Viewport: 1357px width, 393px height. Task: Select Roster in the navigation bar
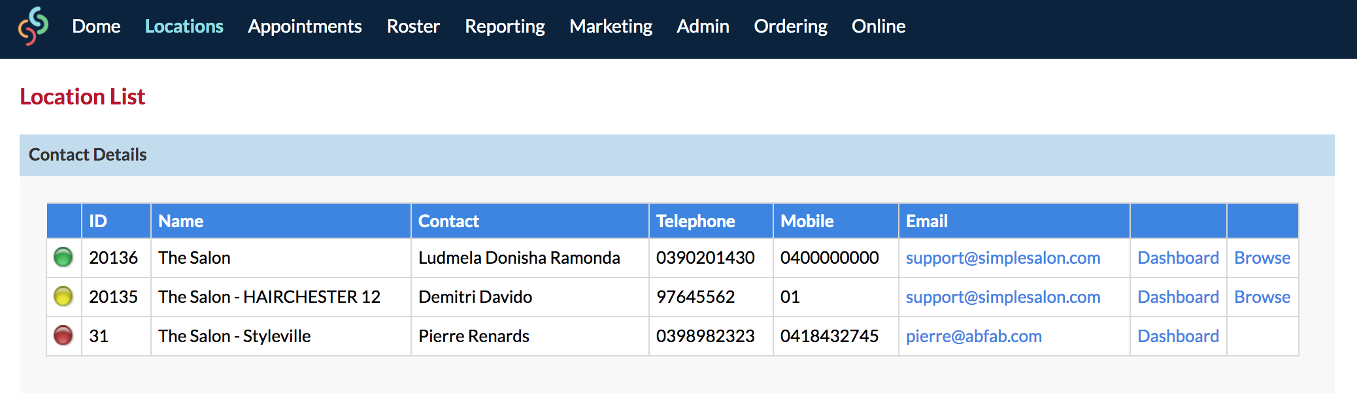coord(413,26)
